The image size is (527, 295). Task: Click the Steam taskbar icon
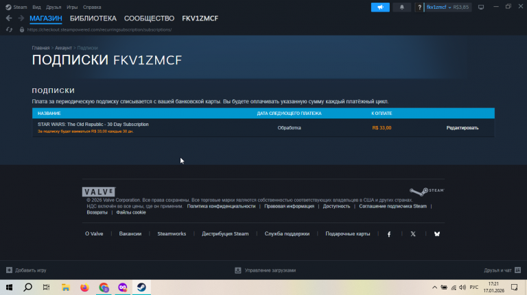pyautogui.click(x=141, y=287)
